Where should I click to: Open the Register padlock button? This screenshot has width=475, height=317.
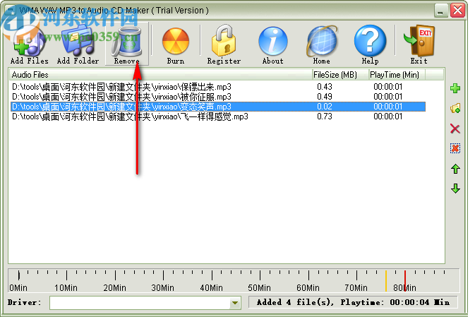pos(224,44)
